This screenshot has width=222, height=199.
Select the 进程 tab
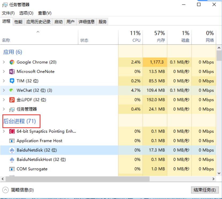click(6, 21)
